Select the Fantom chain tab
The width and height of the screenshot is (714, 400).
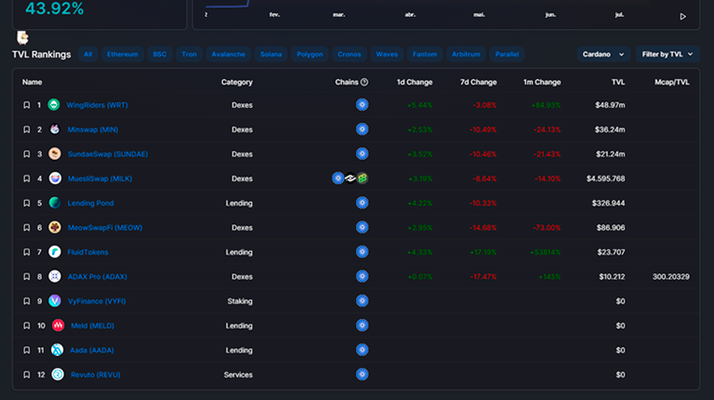[424, 54]
